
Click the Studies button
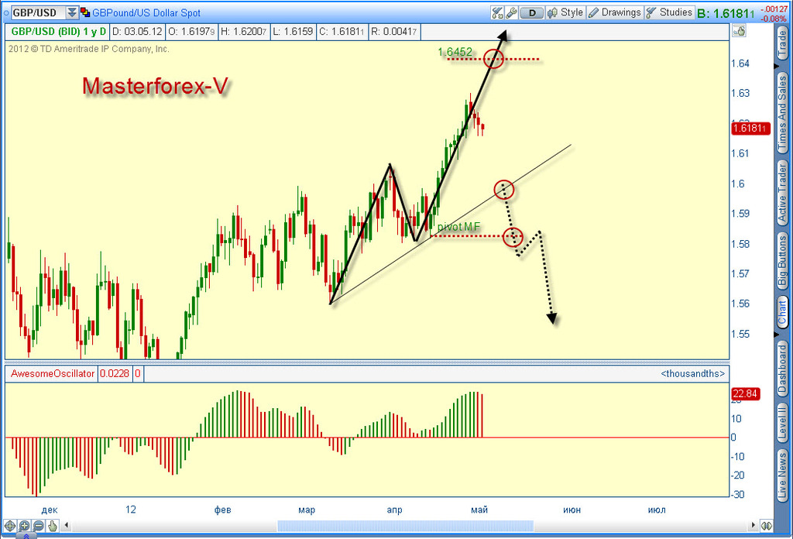pos(669,12)
